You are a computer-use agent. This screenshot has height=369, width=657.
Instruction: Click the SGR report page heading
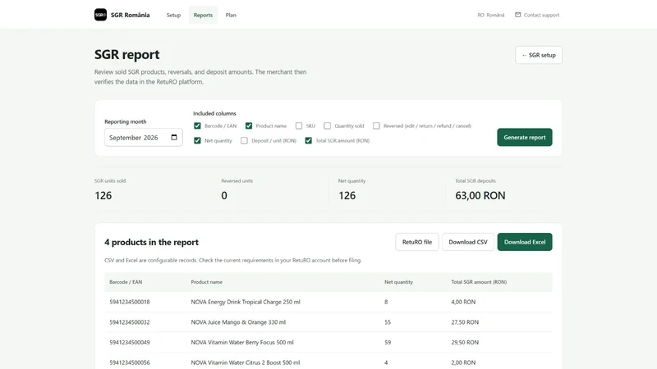[x=127, y=54]
